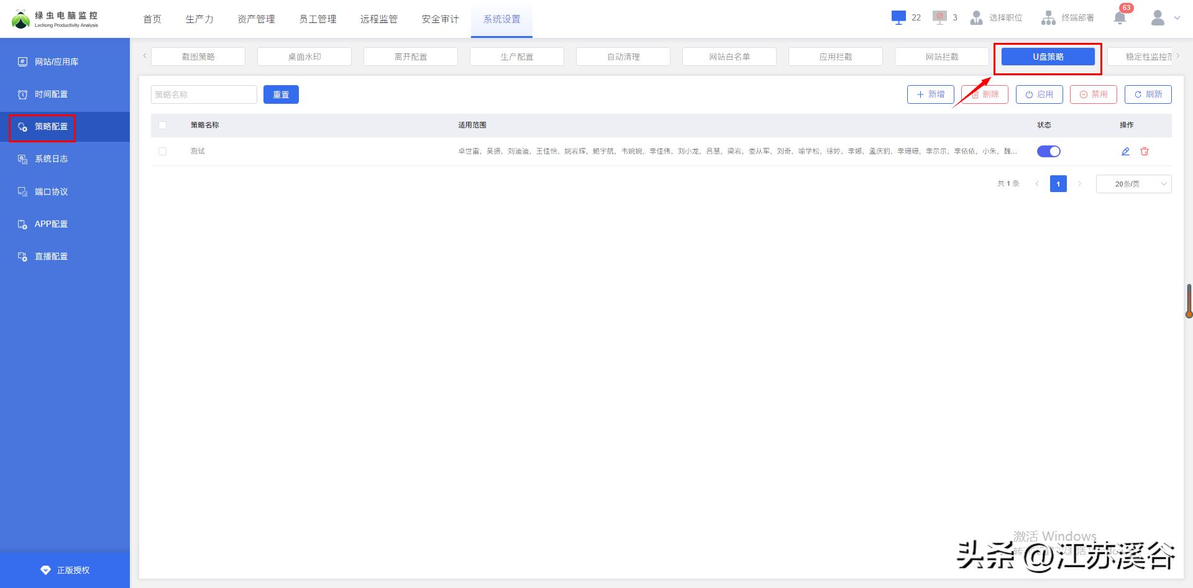Click the 网站/应用库 sidebar icon
The width and height of the screenshot is (1193, 588).
(x=22, y=62)
